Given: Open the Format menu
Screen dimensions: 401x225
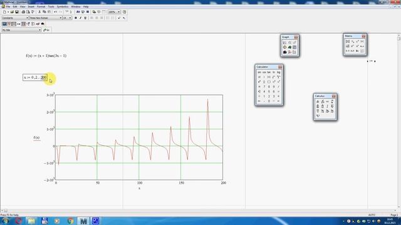Looking at the screenshot, I should click(41, 7).
